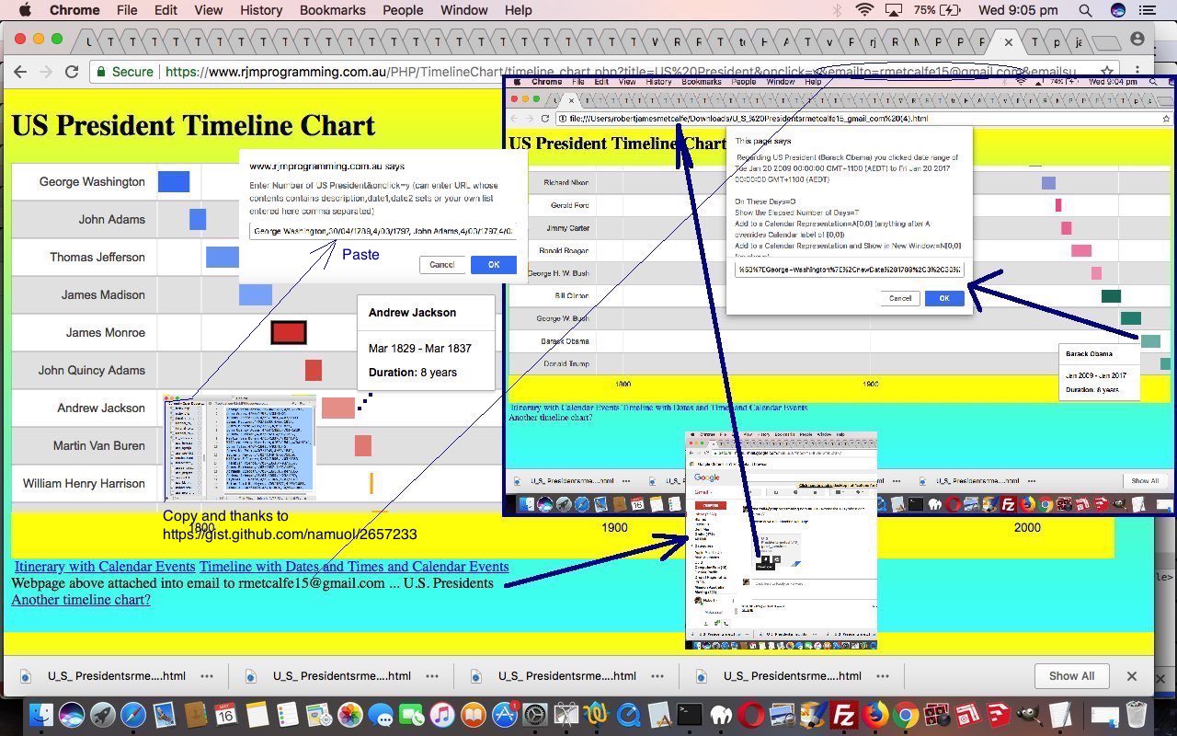Launch FileZilla from the Dock
1177x736 pixels.
[844, 714]
